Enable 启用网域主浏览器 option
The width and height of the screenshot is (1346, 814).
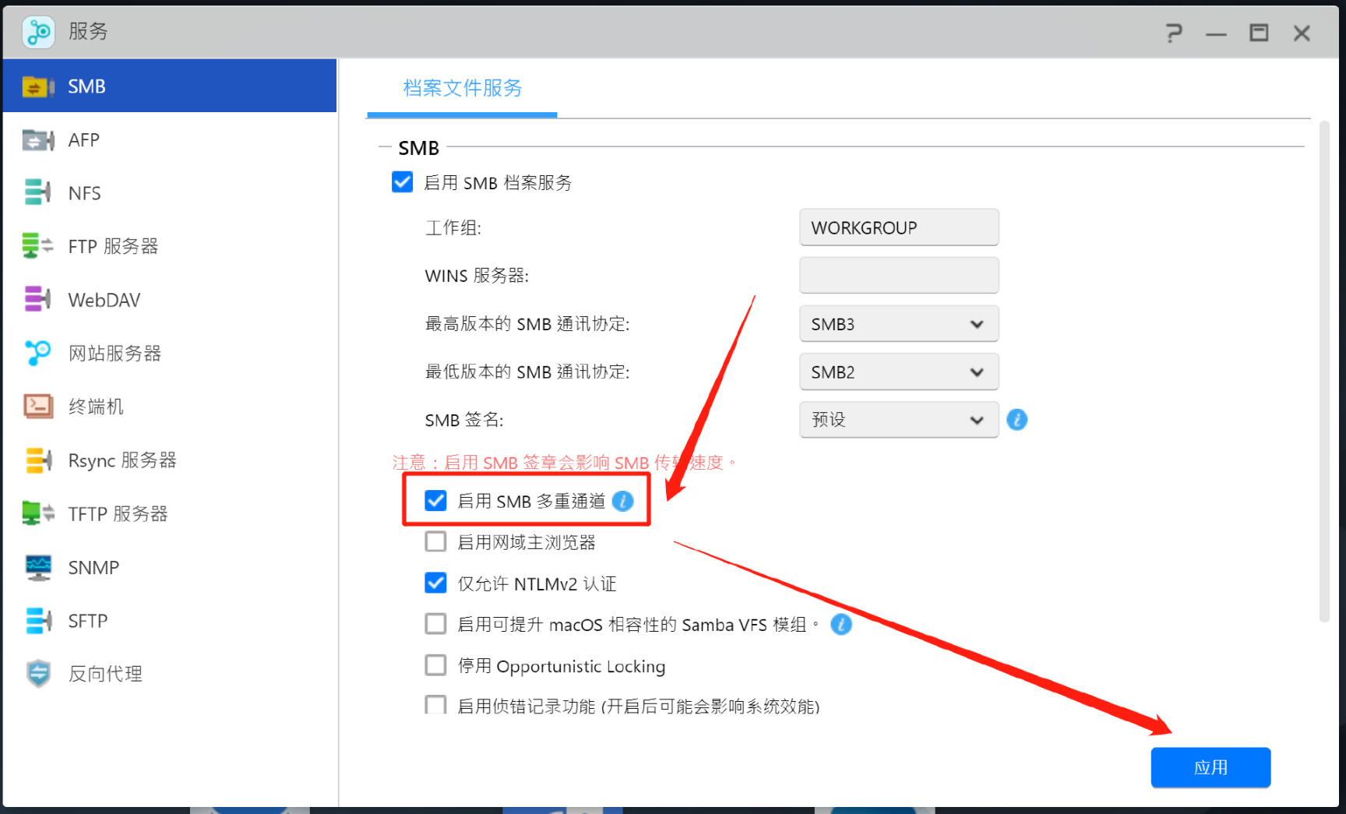point(435,541)
